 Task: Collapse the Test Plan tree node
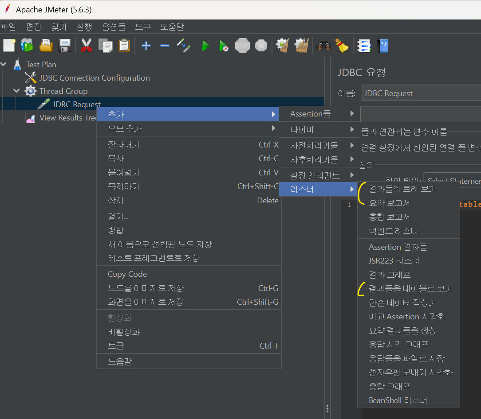click(4, 64)
